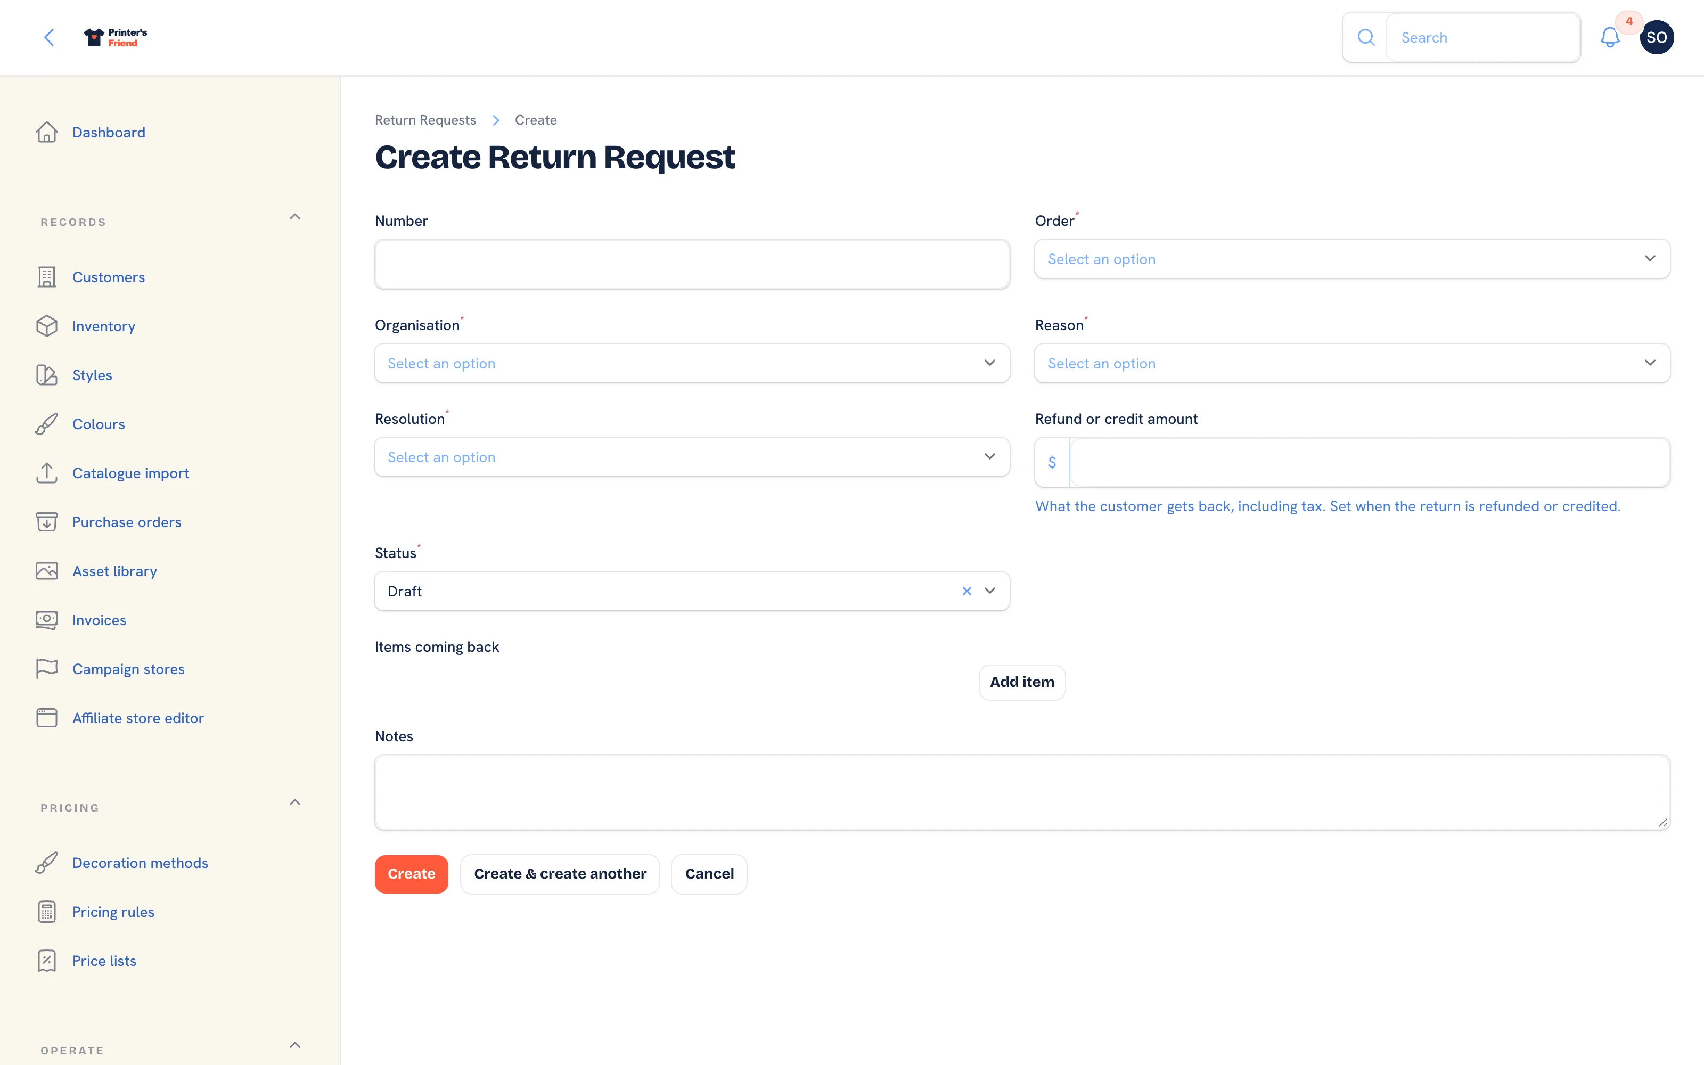1704x1065 pixels.
Task: Collapse the Pricing sidebar section
Action: tap(295, 802)
